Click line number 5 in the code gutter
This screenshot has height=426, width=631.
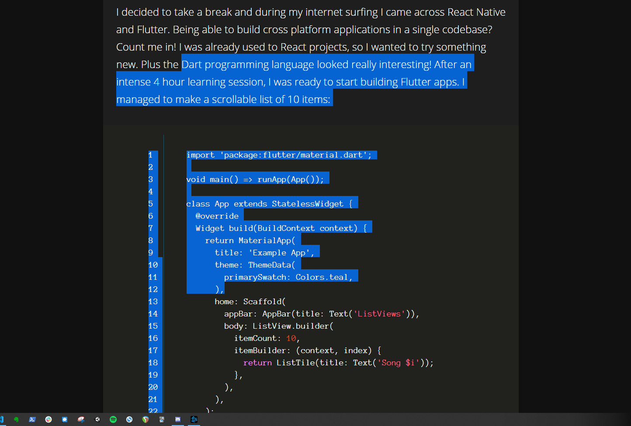(x=150, y=204)
